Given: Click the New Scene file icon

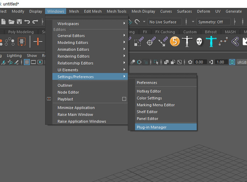Looking at the screenshot, I should click(3, 22).
